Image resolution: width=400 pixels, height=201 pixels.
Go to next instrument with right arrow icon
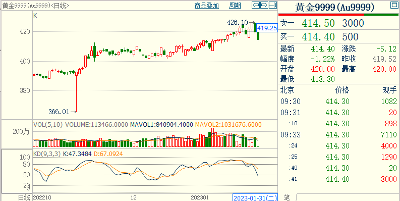[264, 5]
